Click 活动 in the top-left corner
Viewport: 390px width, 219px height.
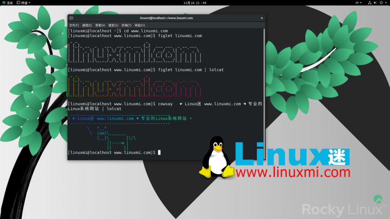pos(10,3)
